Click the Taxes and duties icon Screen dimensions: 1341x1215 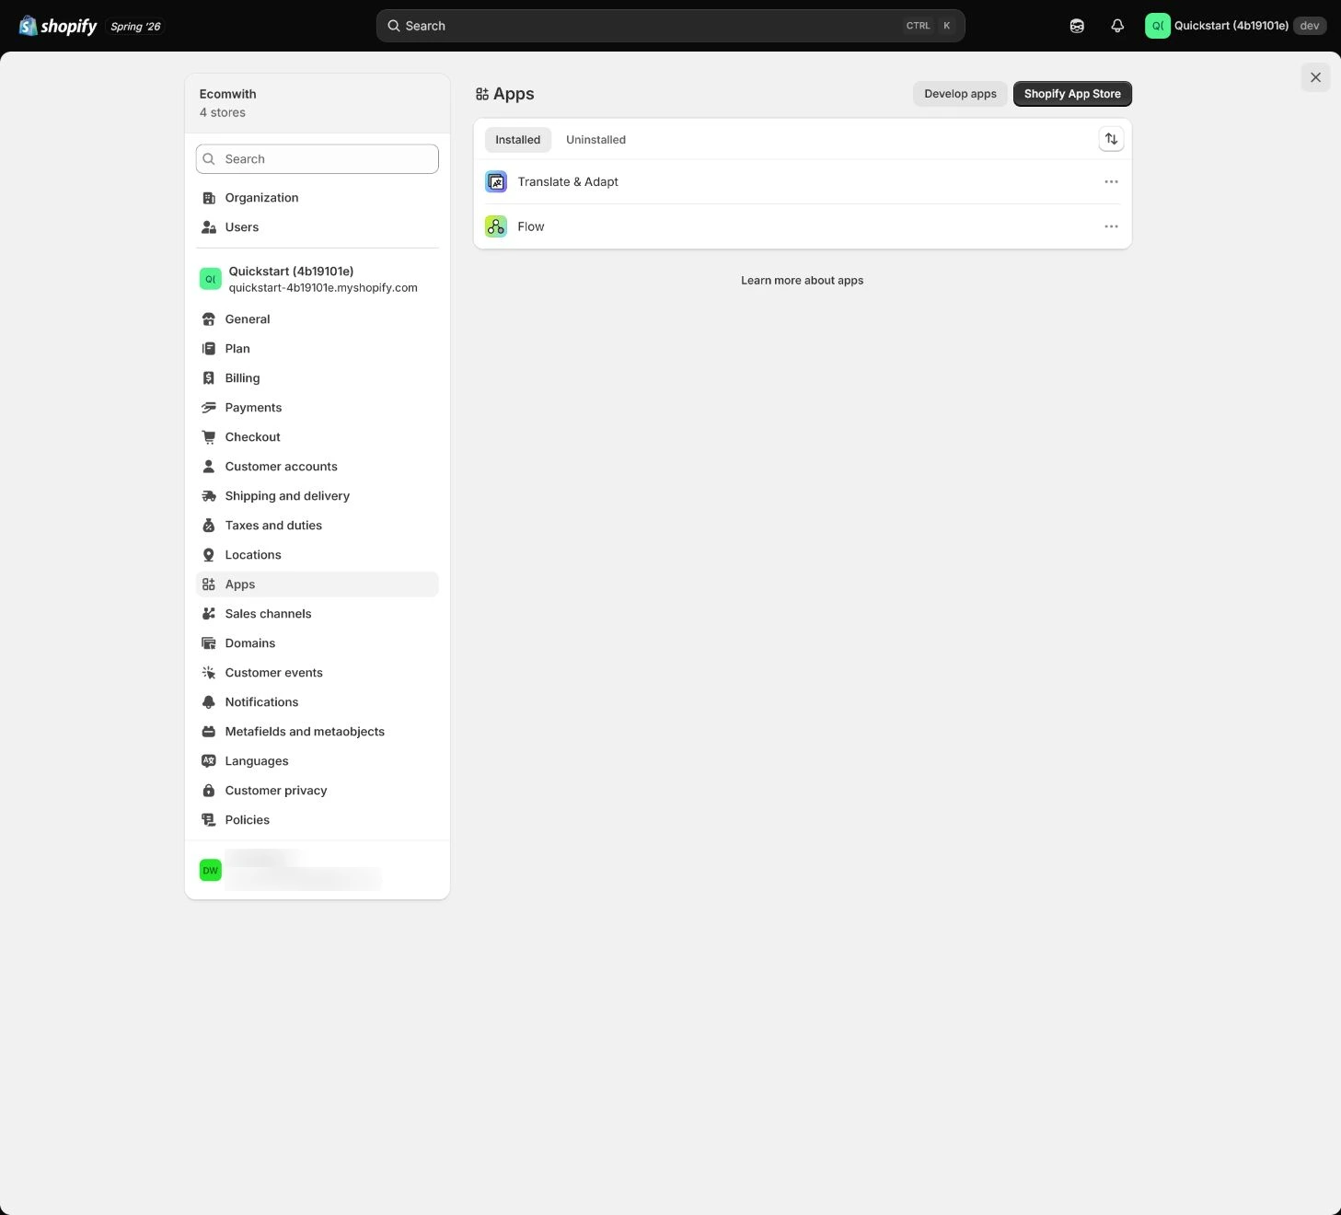point(209,526)
